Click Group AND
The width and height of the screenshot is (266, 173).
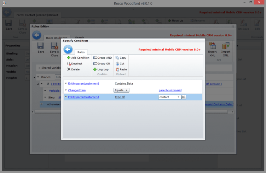tap(102, 58)
